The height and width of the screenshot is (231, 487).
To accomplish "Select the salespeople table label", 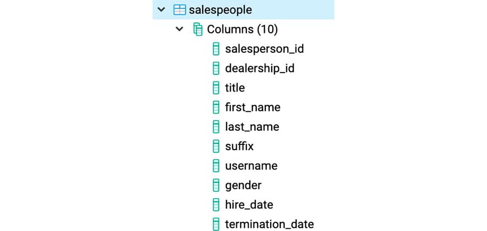I will 220,10.
